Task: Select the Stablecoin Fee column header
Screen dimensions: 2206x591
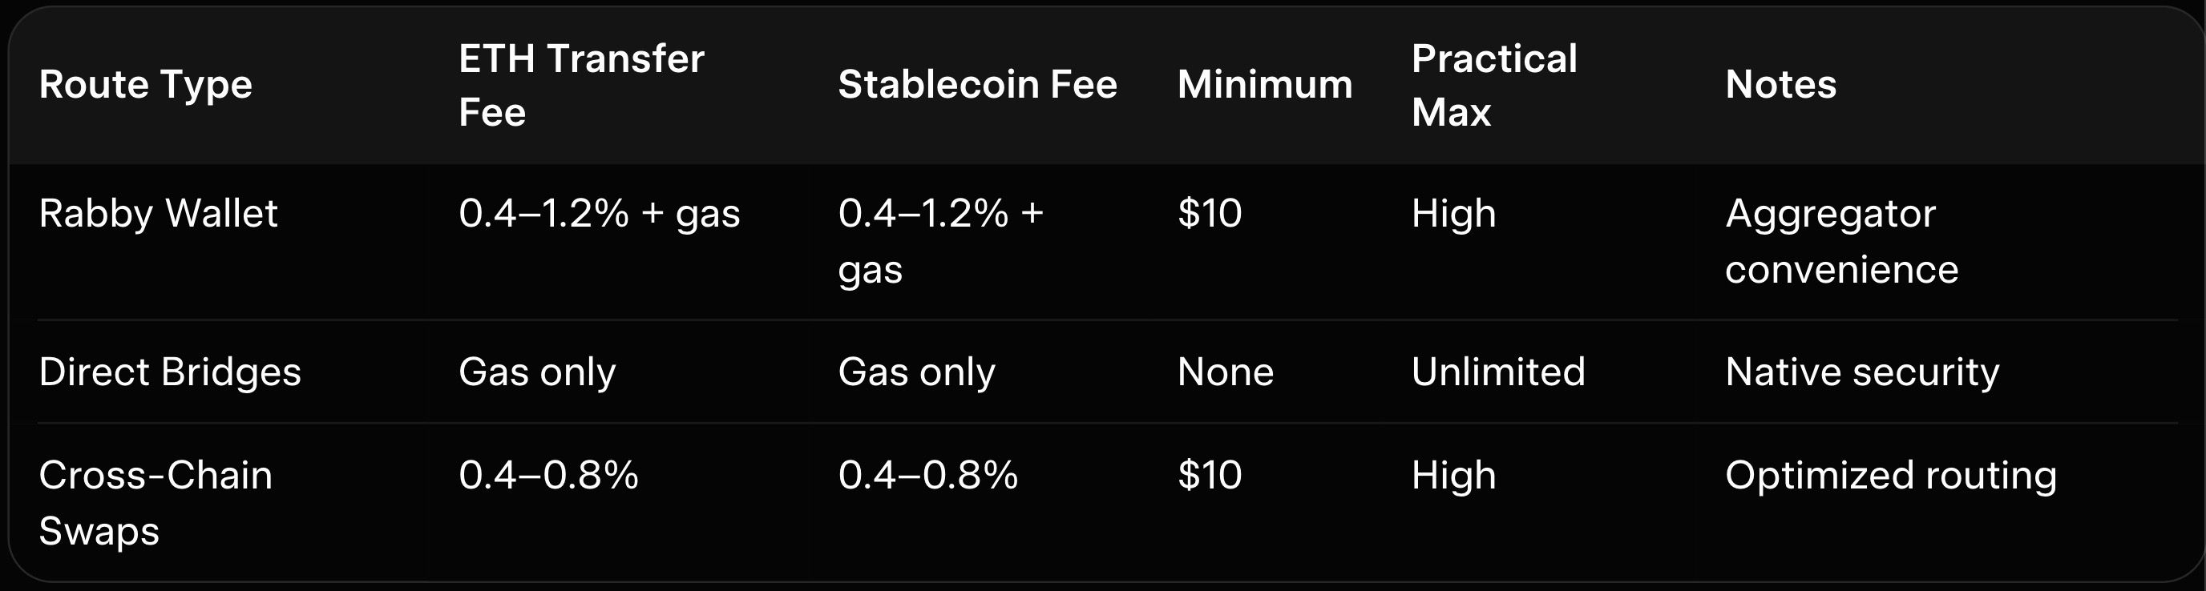Action: click(x=977, y=85)
